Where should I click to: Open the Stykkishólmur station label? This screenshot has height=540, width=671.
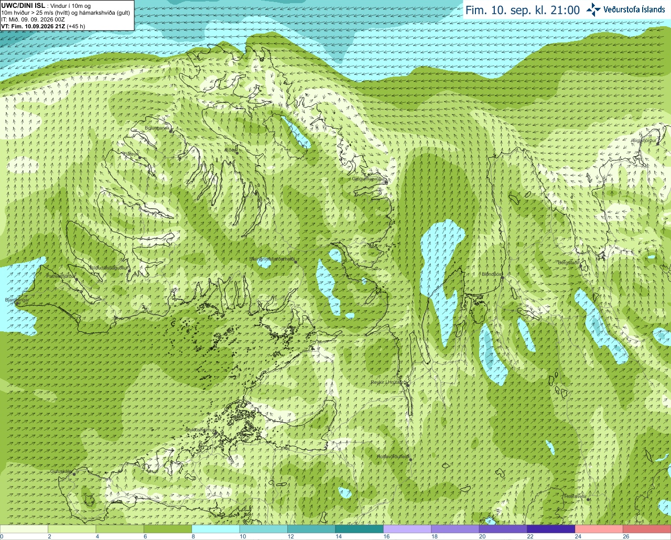click(x=200, y=430)
